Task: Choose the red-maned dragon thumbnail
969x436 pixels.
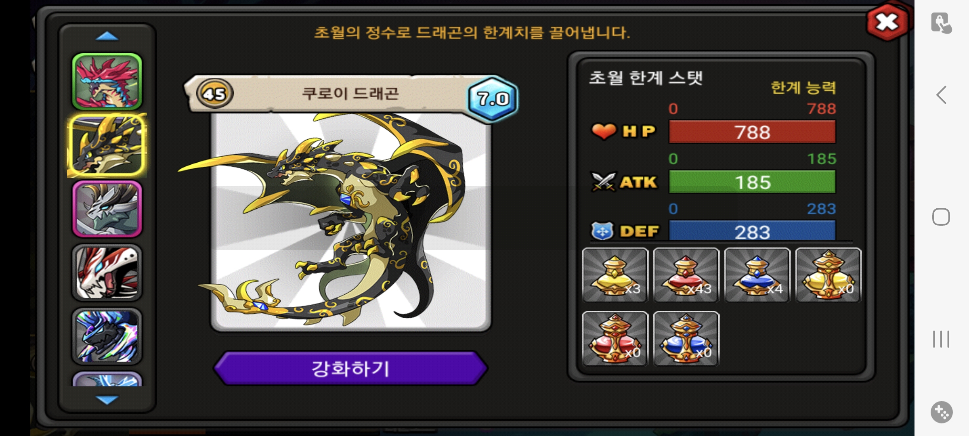Action: click(x=107, y=82)
